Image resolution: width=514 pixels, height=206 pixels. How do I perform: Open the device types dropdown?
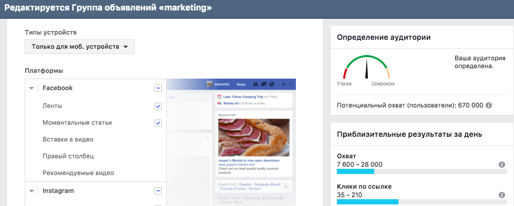click(79, 47)
